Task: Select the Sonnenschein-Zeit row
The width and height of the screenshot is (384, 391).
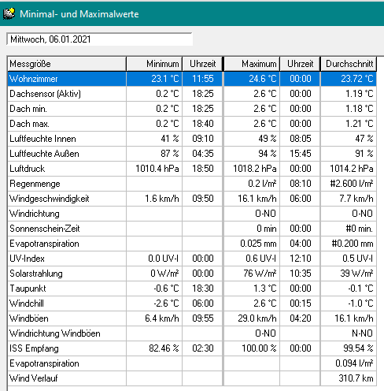Action: click(x=192, y=229)
